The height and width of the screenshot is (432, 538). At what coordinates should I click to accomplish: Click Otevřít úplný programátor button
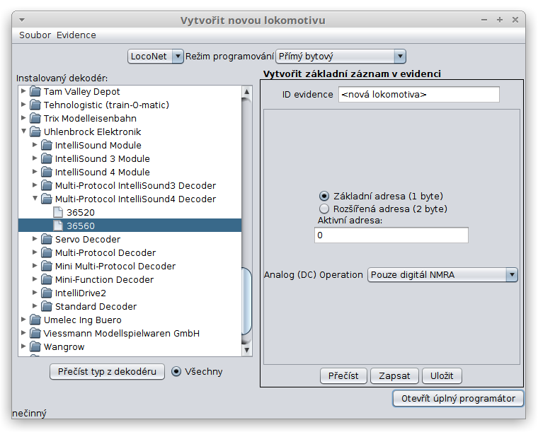pos(458,399)
